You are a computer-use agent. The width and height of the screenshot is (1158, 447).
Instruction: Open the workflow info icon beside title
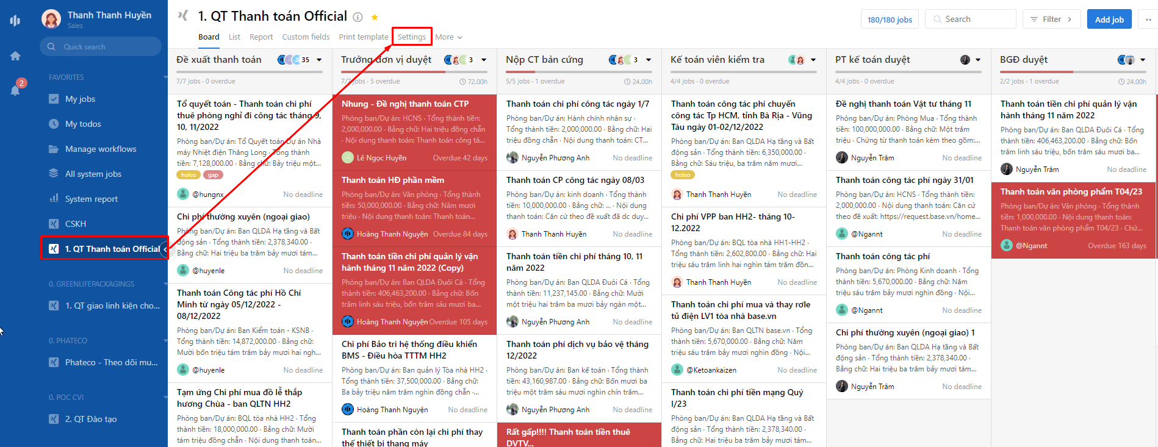coord(358,17)
